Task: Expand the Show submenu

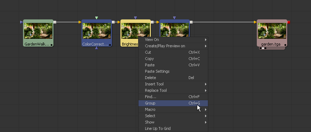Action: click(173, 122)
